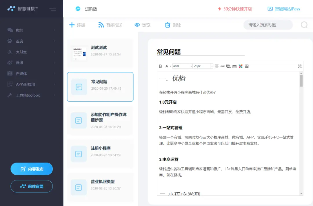Click the 请输入搜索标题 search field
This screenshot has height=206, width=313.
click(267, 25)
